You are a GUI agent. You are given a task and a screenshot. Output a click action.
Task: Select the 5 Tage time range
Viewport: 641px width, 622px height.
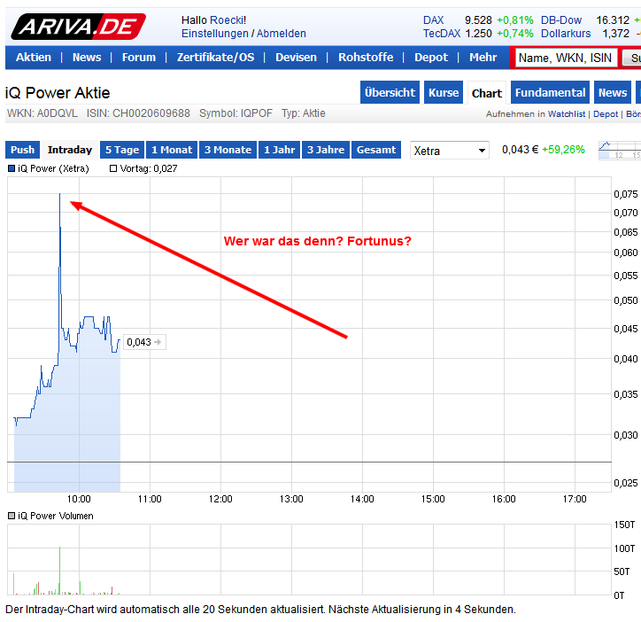point(122,150)
